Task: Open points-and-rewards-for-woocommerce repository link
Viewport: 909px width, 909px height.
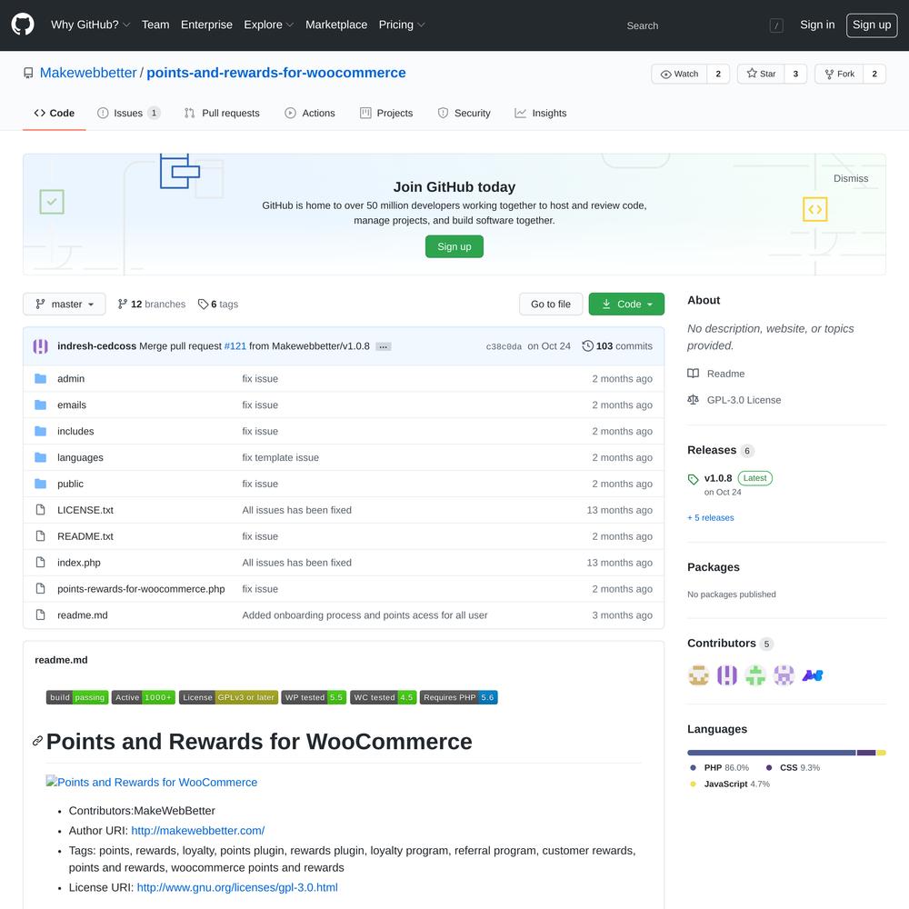Action: [276, 73]
